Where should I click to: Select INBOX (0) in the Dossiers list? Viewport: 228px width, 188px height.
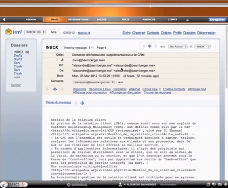point(21,52)
